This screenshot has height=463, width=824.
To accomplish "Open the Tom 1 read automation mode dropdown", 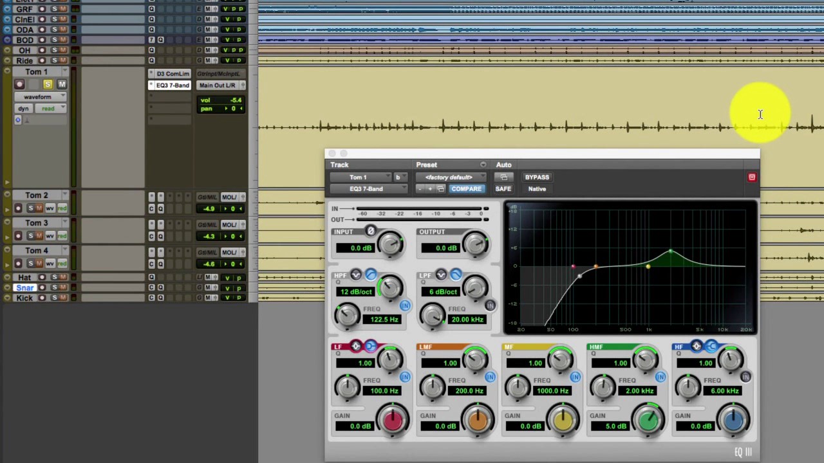I will 51,109.
